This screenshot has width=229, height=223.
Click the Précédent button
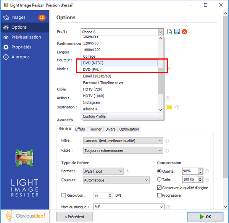(x=74, y=217)
